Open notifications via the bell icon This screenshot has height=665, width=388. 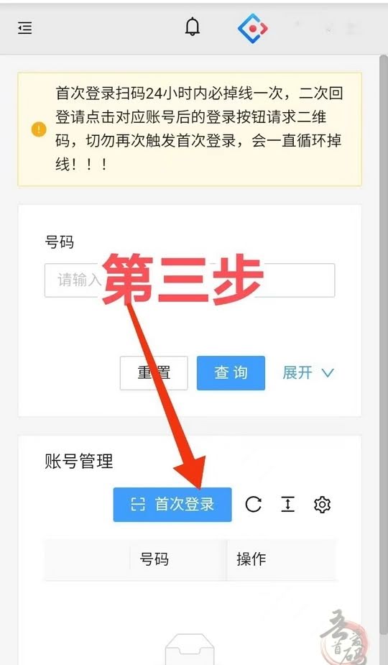pyautogui.click(x=192, y=27)
